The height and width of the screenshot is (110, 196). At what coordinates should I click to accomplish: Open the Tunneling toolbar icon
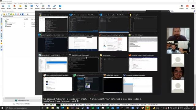pos(43,7)
